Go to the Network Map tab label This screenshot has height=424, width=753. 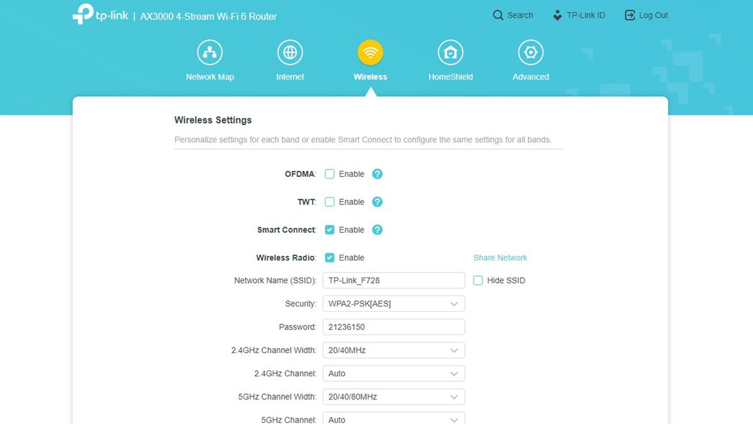coord(210,77)
